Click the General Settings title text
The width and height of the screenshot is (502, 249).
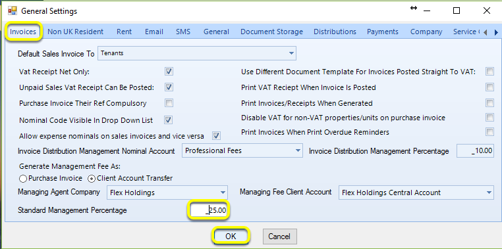point(49,11)
